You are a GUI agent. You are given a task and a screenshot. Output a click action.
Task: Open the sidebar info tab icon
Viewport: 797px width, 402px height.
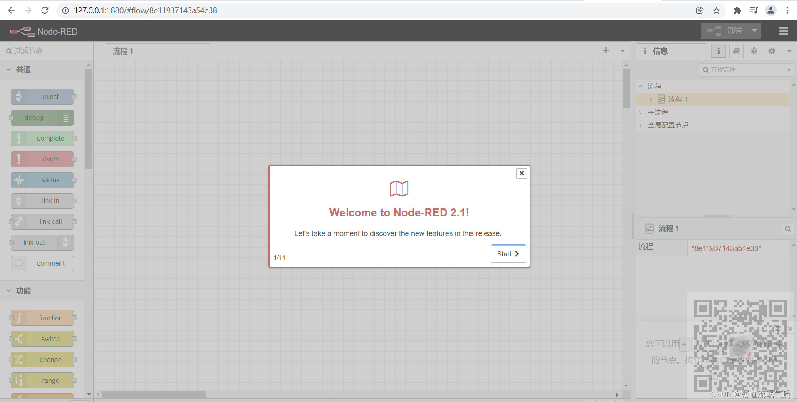point(718,51)
